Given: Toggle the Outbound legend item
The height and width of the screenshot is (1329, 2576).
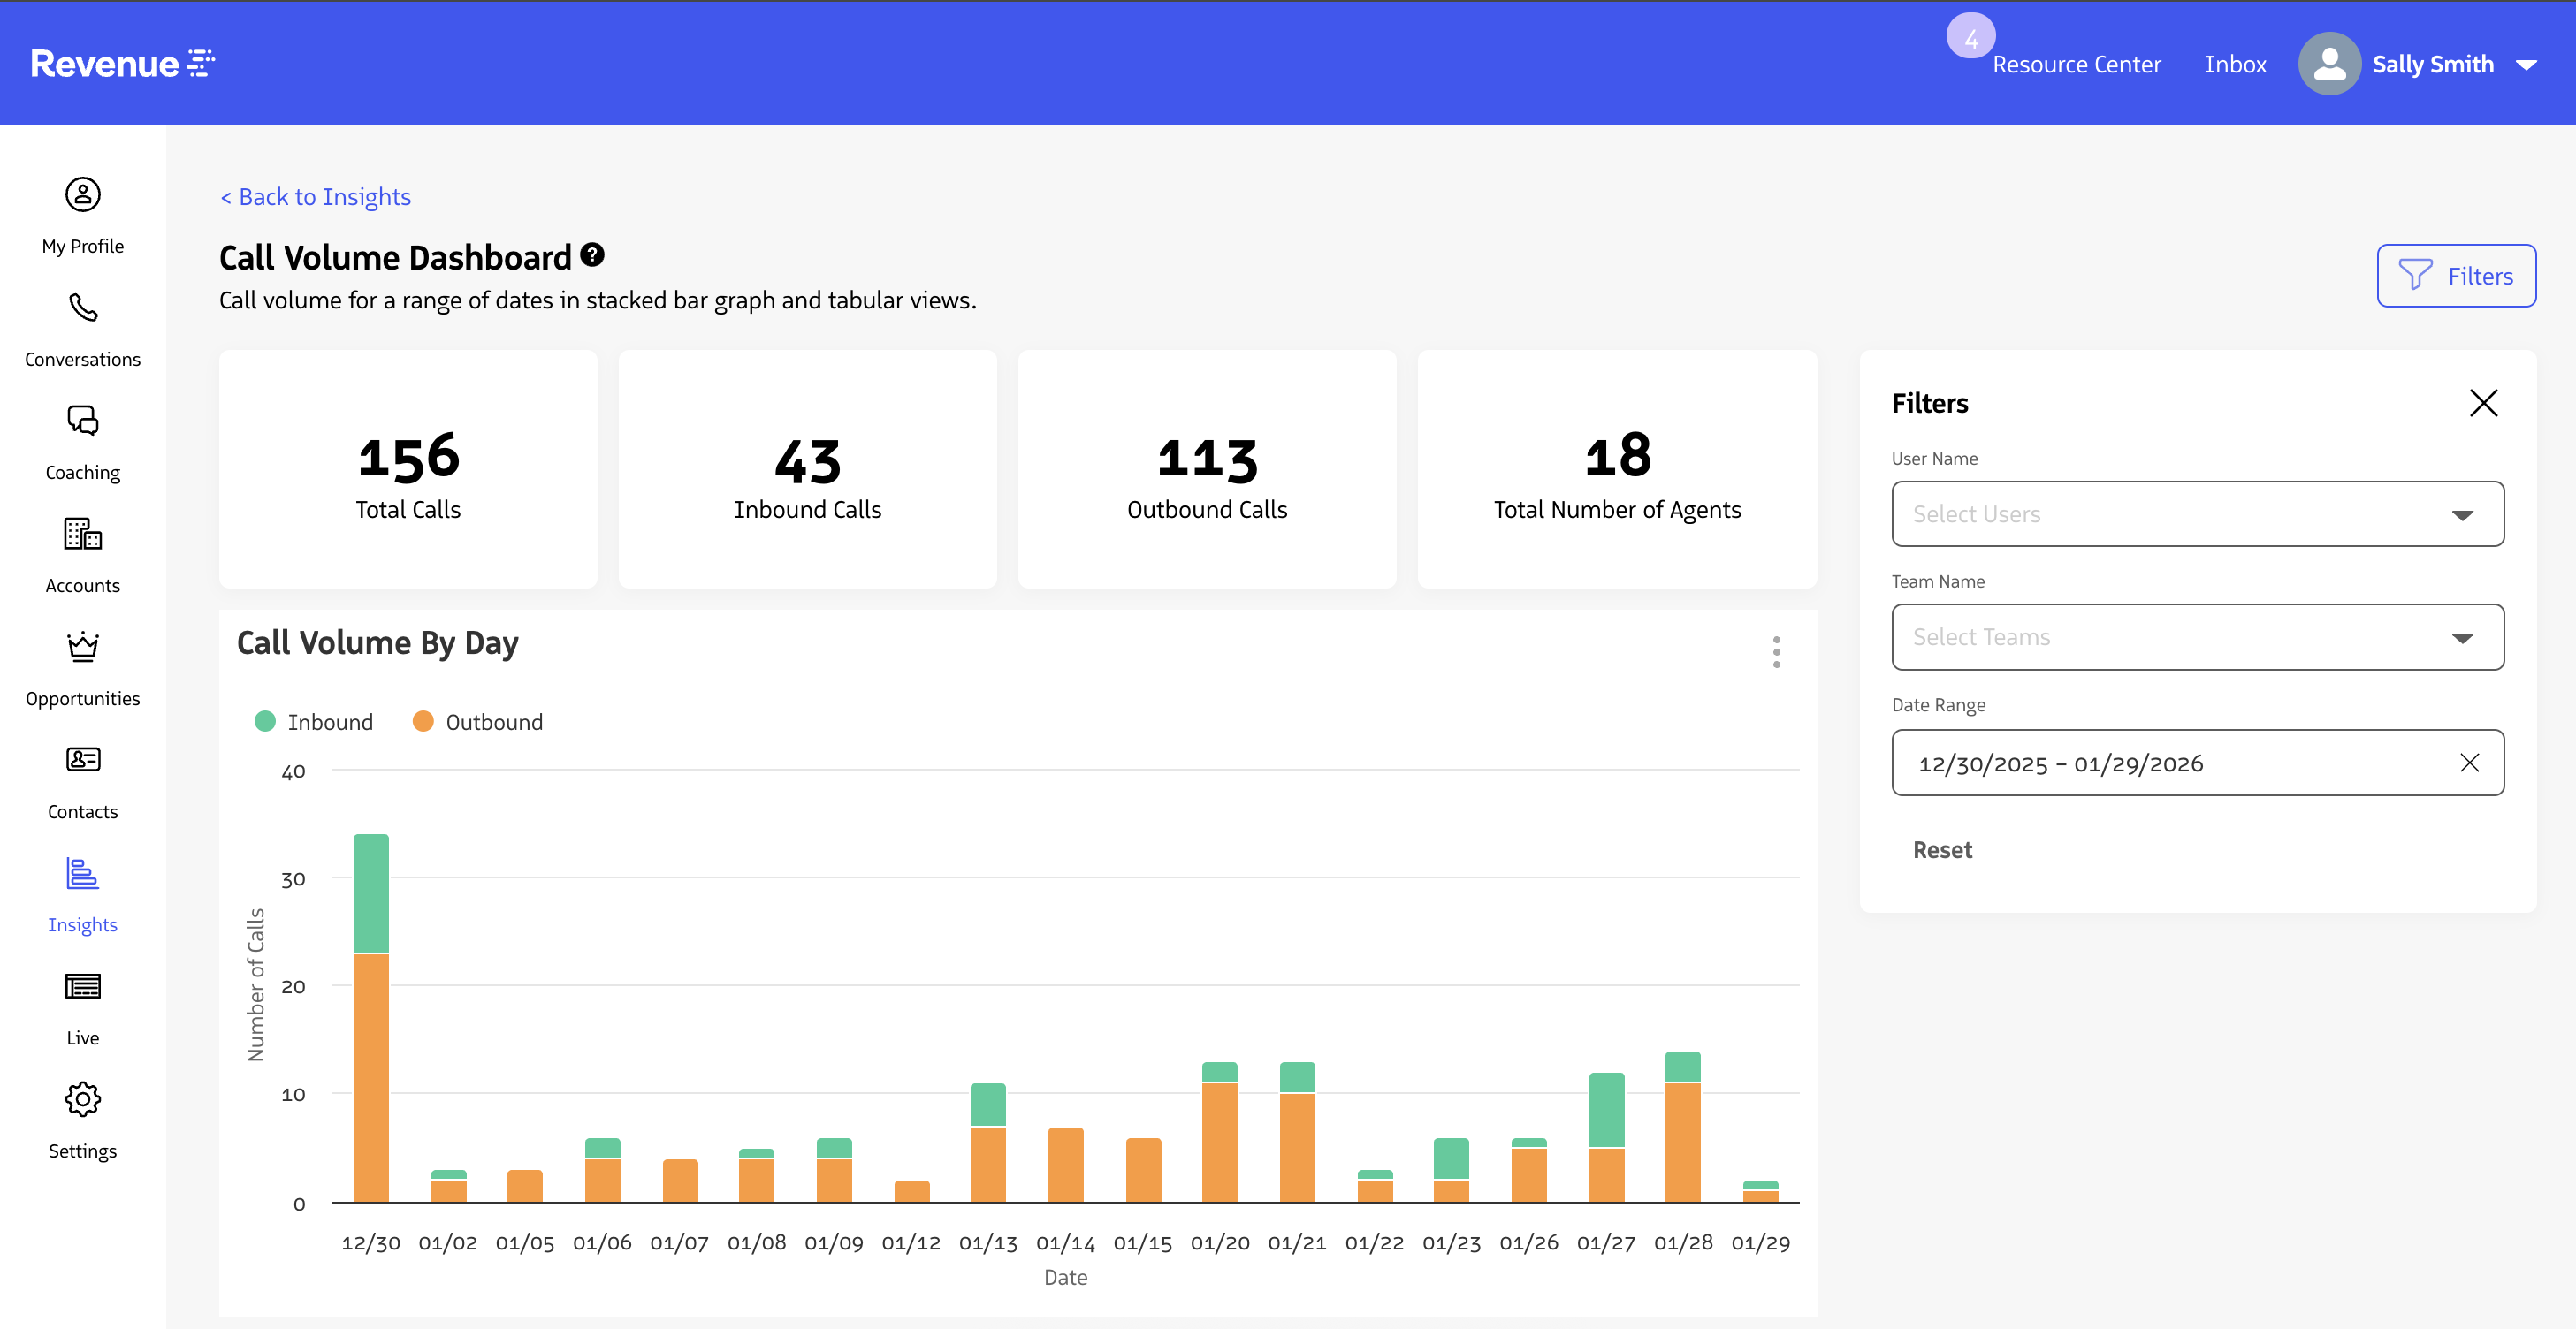Looking at the screenshot, I should 477,720.
